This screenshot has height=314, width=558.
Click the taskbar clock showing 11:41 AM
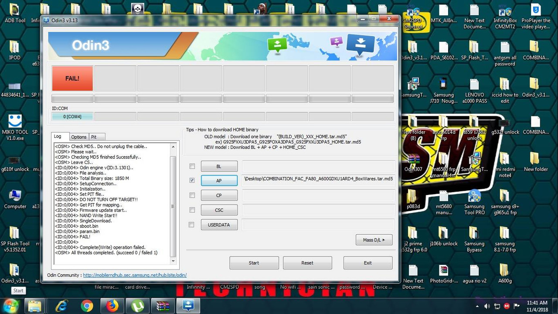537,306
